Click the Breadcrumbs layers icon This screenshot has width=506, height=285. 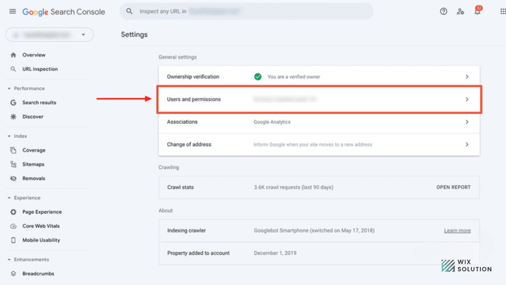[x=13, y=274]
